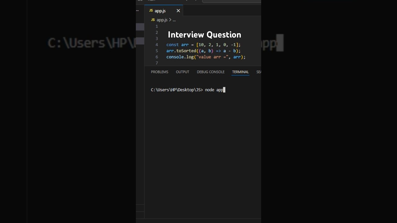The width and height of the screenshot is (397, 223).
Task: Open the PROBLEMS panel tab
Action: pos(159,72)
